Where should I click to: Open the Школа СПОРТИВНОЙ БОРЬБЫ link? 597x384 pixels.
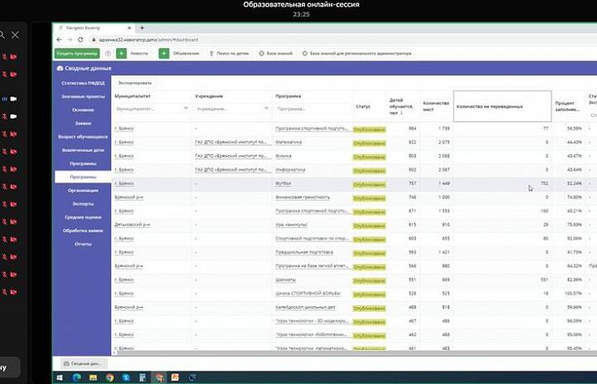(x=308, y=294)
